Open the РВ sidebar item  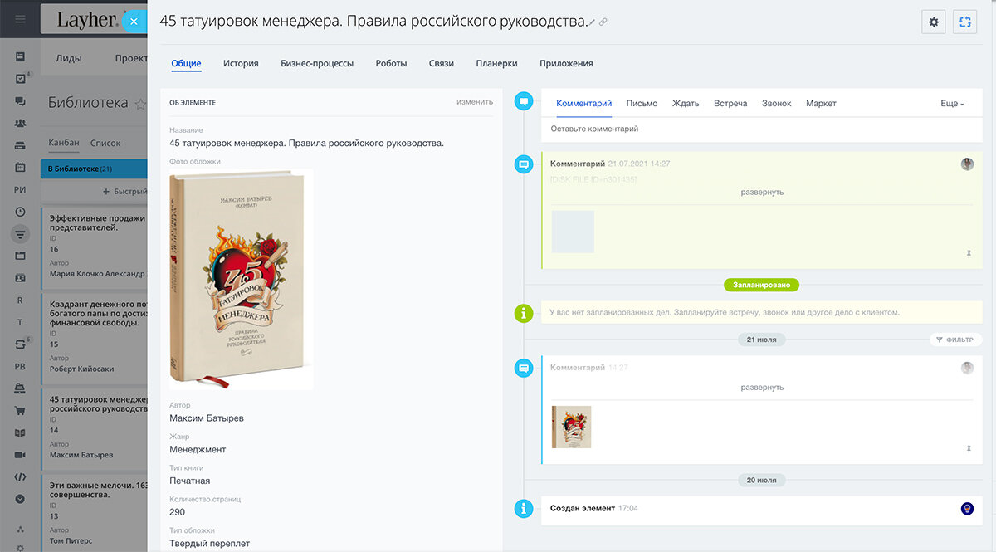[x=20, y=366]
